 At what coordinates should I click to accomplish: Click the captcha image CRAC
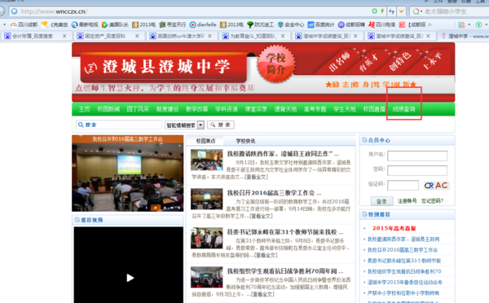tap(436, 186)
